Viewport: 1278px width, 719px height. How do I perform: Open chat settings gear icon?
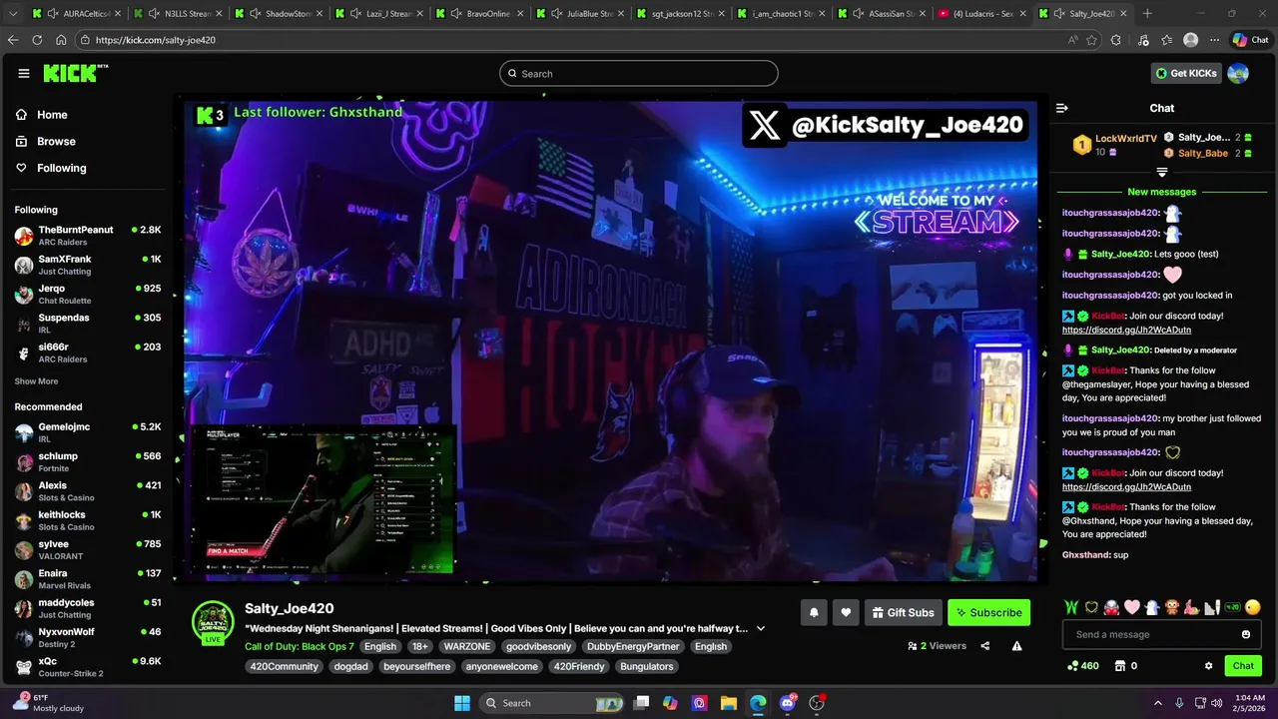tap(1208, 666)
